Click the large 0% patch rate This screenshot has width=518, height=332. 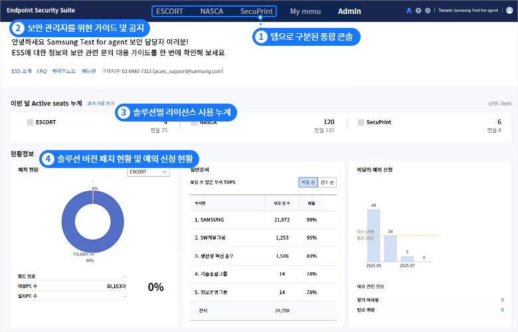click(x=155, y=287)
